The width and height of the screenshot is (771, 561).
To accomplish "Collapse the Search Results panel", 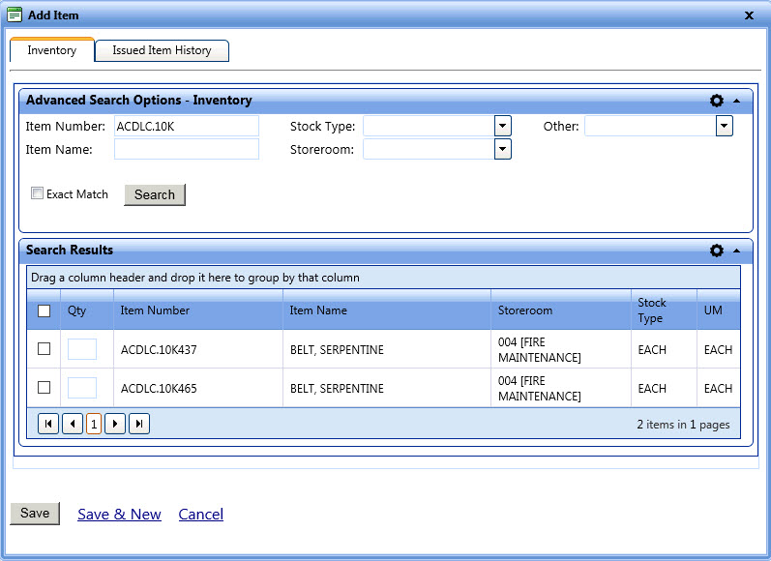I will click(736, 251).
